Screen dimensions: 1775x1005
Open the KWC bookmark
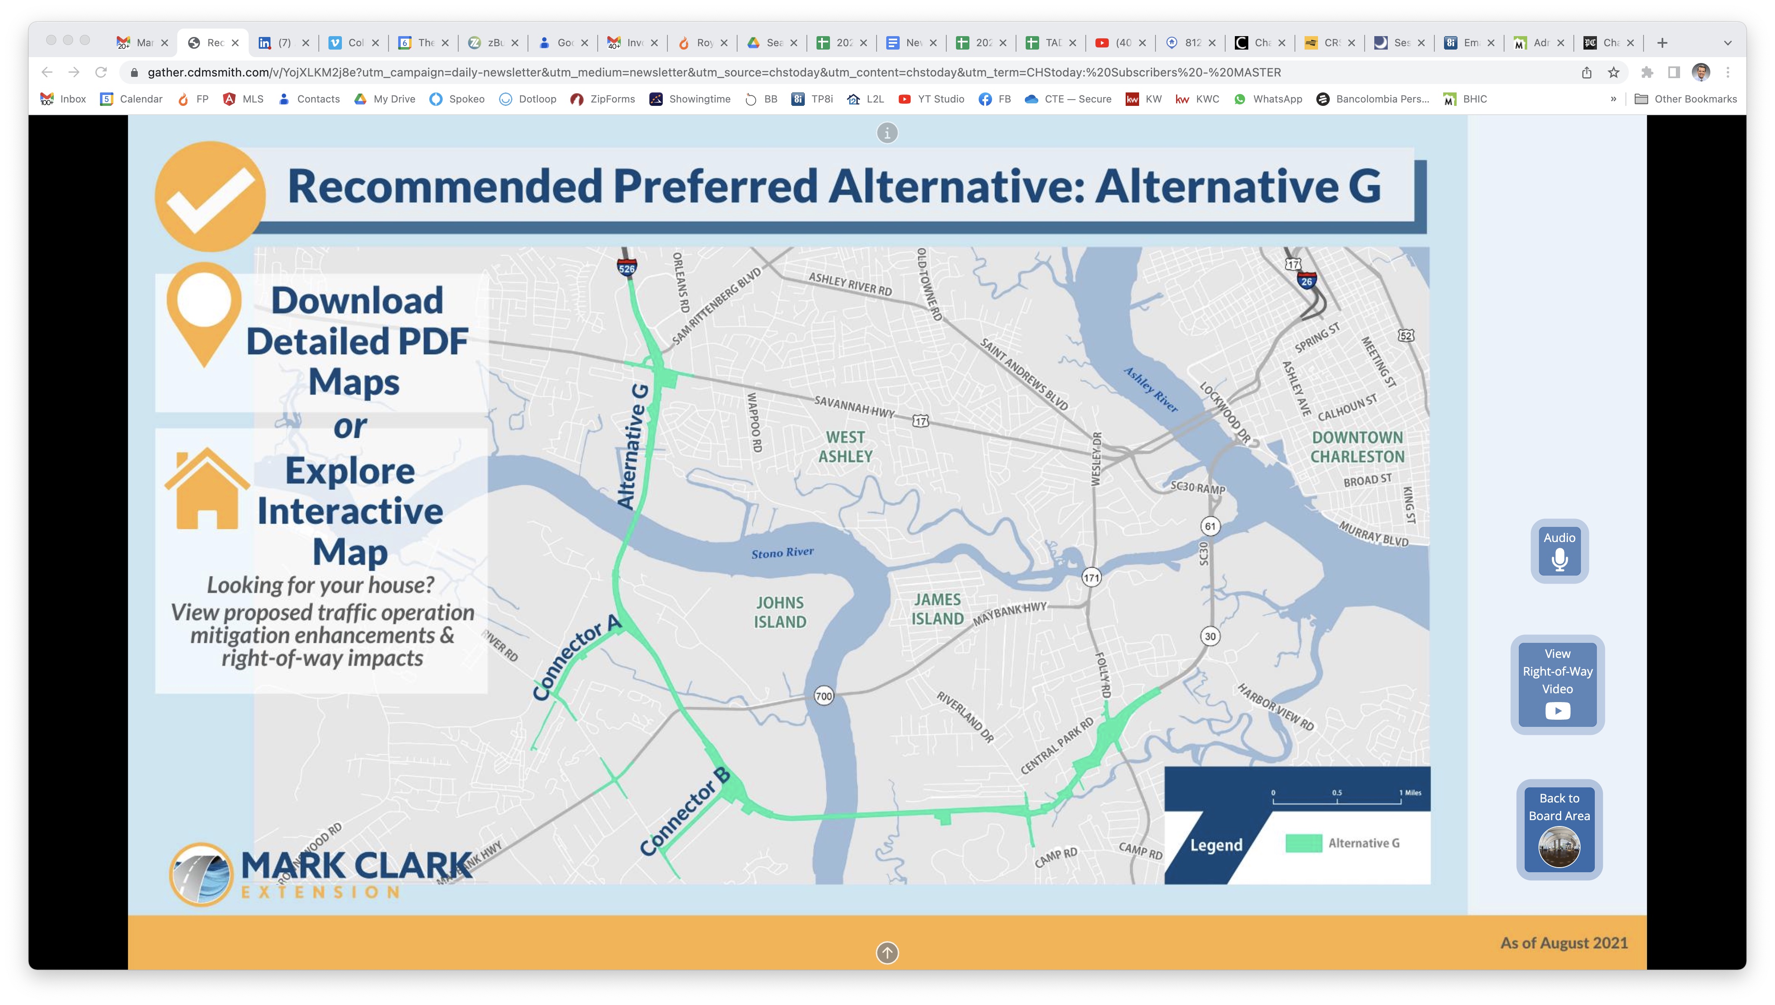coord(1197,100)
